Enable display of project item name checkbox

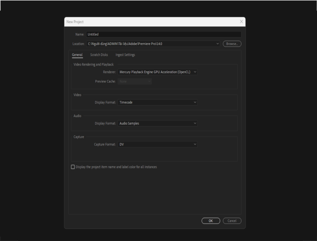click(73, 167)
